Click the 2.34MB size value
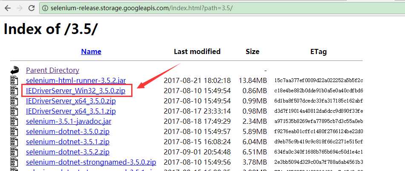405x171 pixels. point(255,122)
